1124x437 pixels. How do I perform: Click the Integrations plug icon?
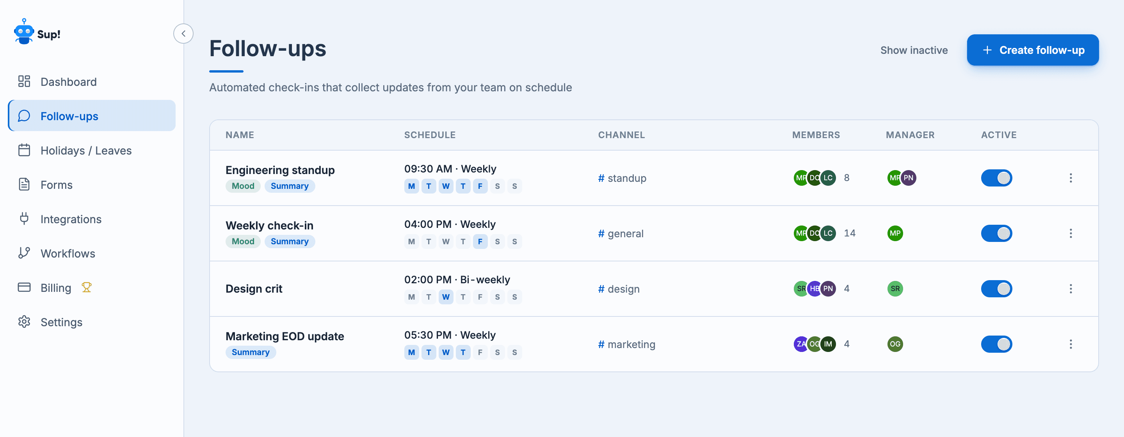tap(24, 218)
